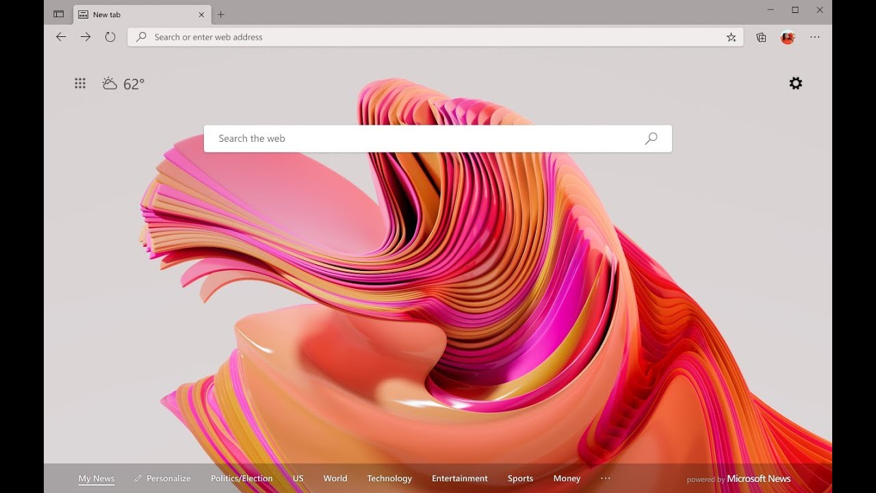Click the web search magnifier icon
This screenshot has height=493, width=876.
[651, 138]
